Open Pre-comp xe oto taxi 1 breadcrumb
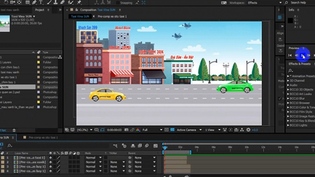 click(x=112, y=16)
